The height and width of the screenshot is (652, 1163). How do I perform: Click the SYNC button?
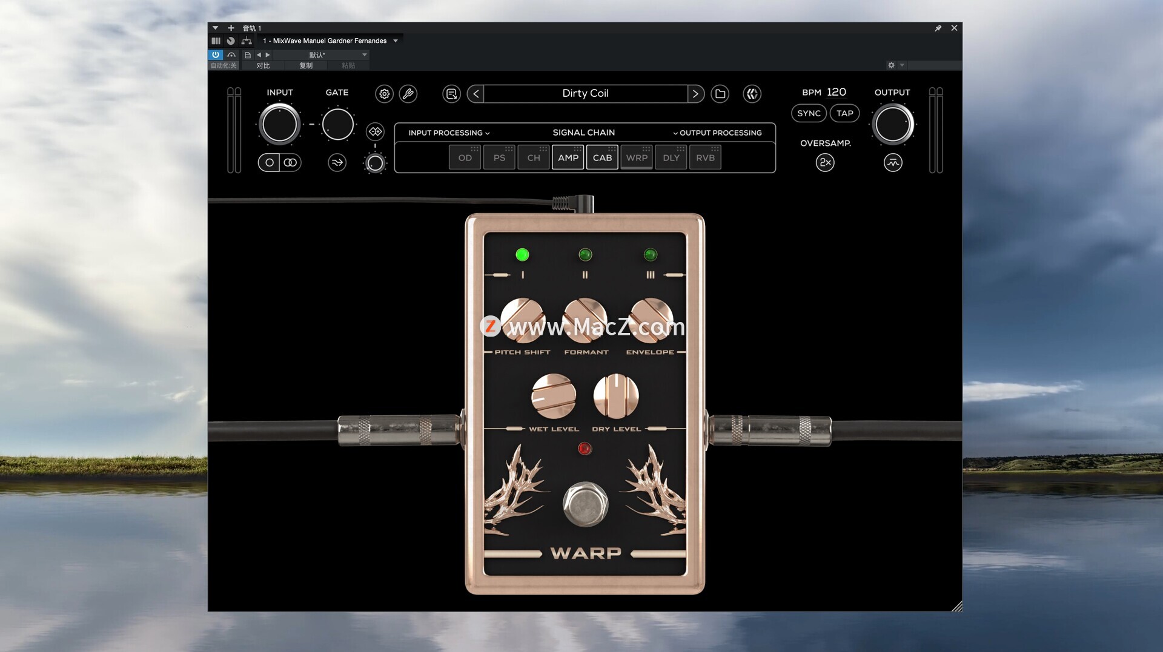[808, 113]
